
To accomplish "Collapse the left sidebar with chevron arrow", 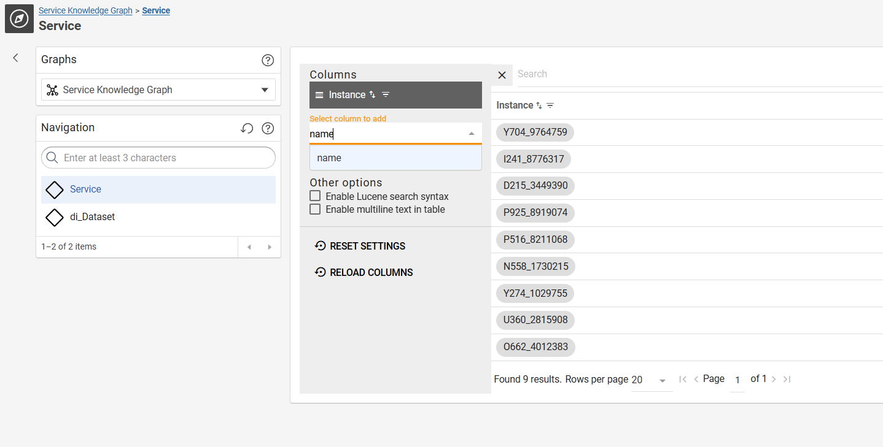I will 16,58.
